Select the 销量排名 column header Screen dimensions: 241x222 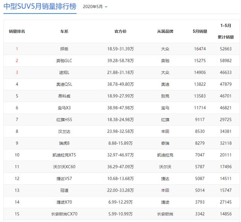[17, 32]
